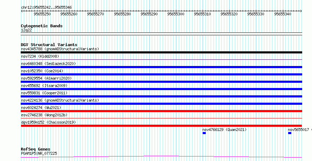The image size is (312, 161).
Task: Open variant nsv4345788 (gnomADStructuralVariants) label
Action: coord(60,49)
